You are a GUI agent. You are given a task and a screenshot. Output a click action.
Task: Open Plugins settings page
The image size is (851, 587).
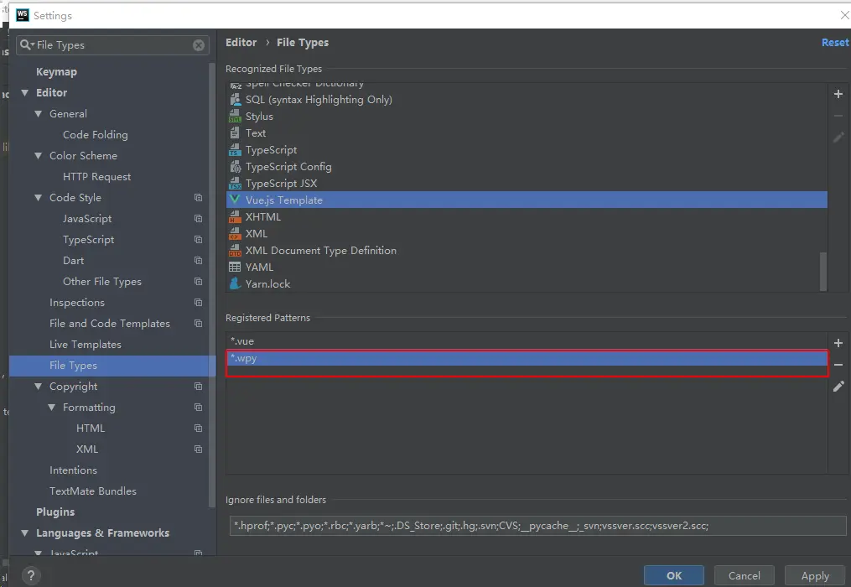tap(55, 512)
